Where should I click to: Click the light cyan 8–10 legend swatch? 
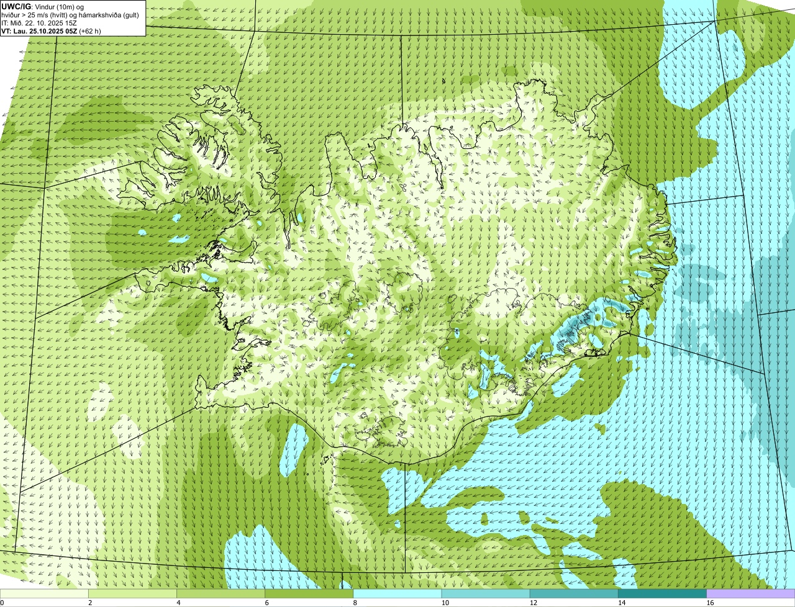pyautogui.click(x=397, y=593)
